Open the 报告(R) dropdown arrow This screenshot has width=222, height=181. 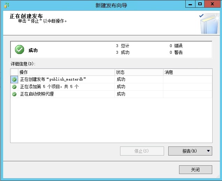click(208, 151)
